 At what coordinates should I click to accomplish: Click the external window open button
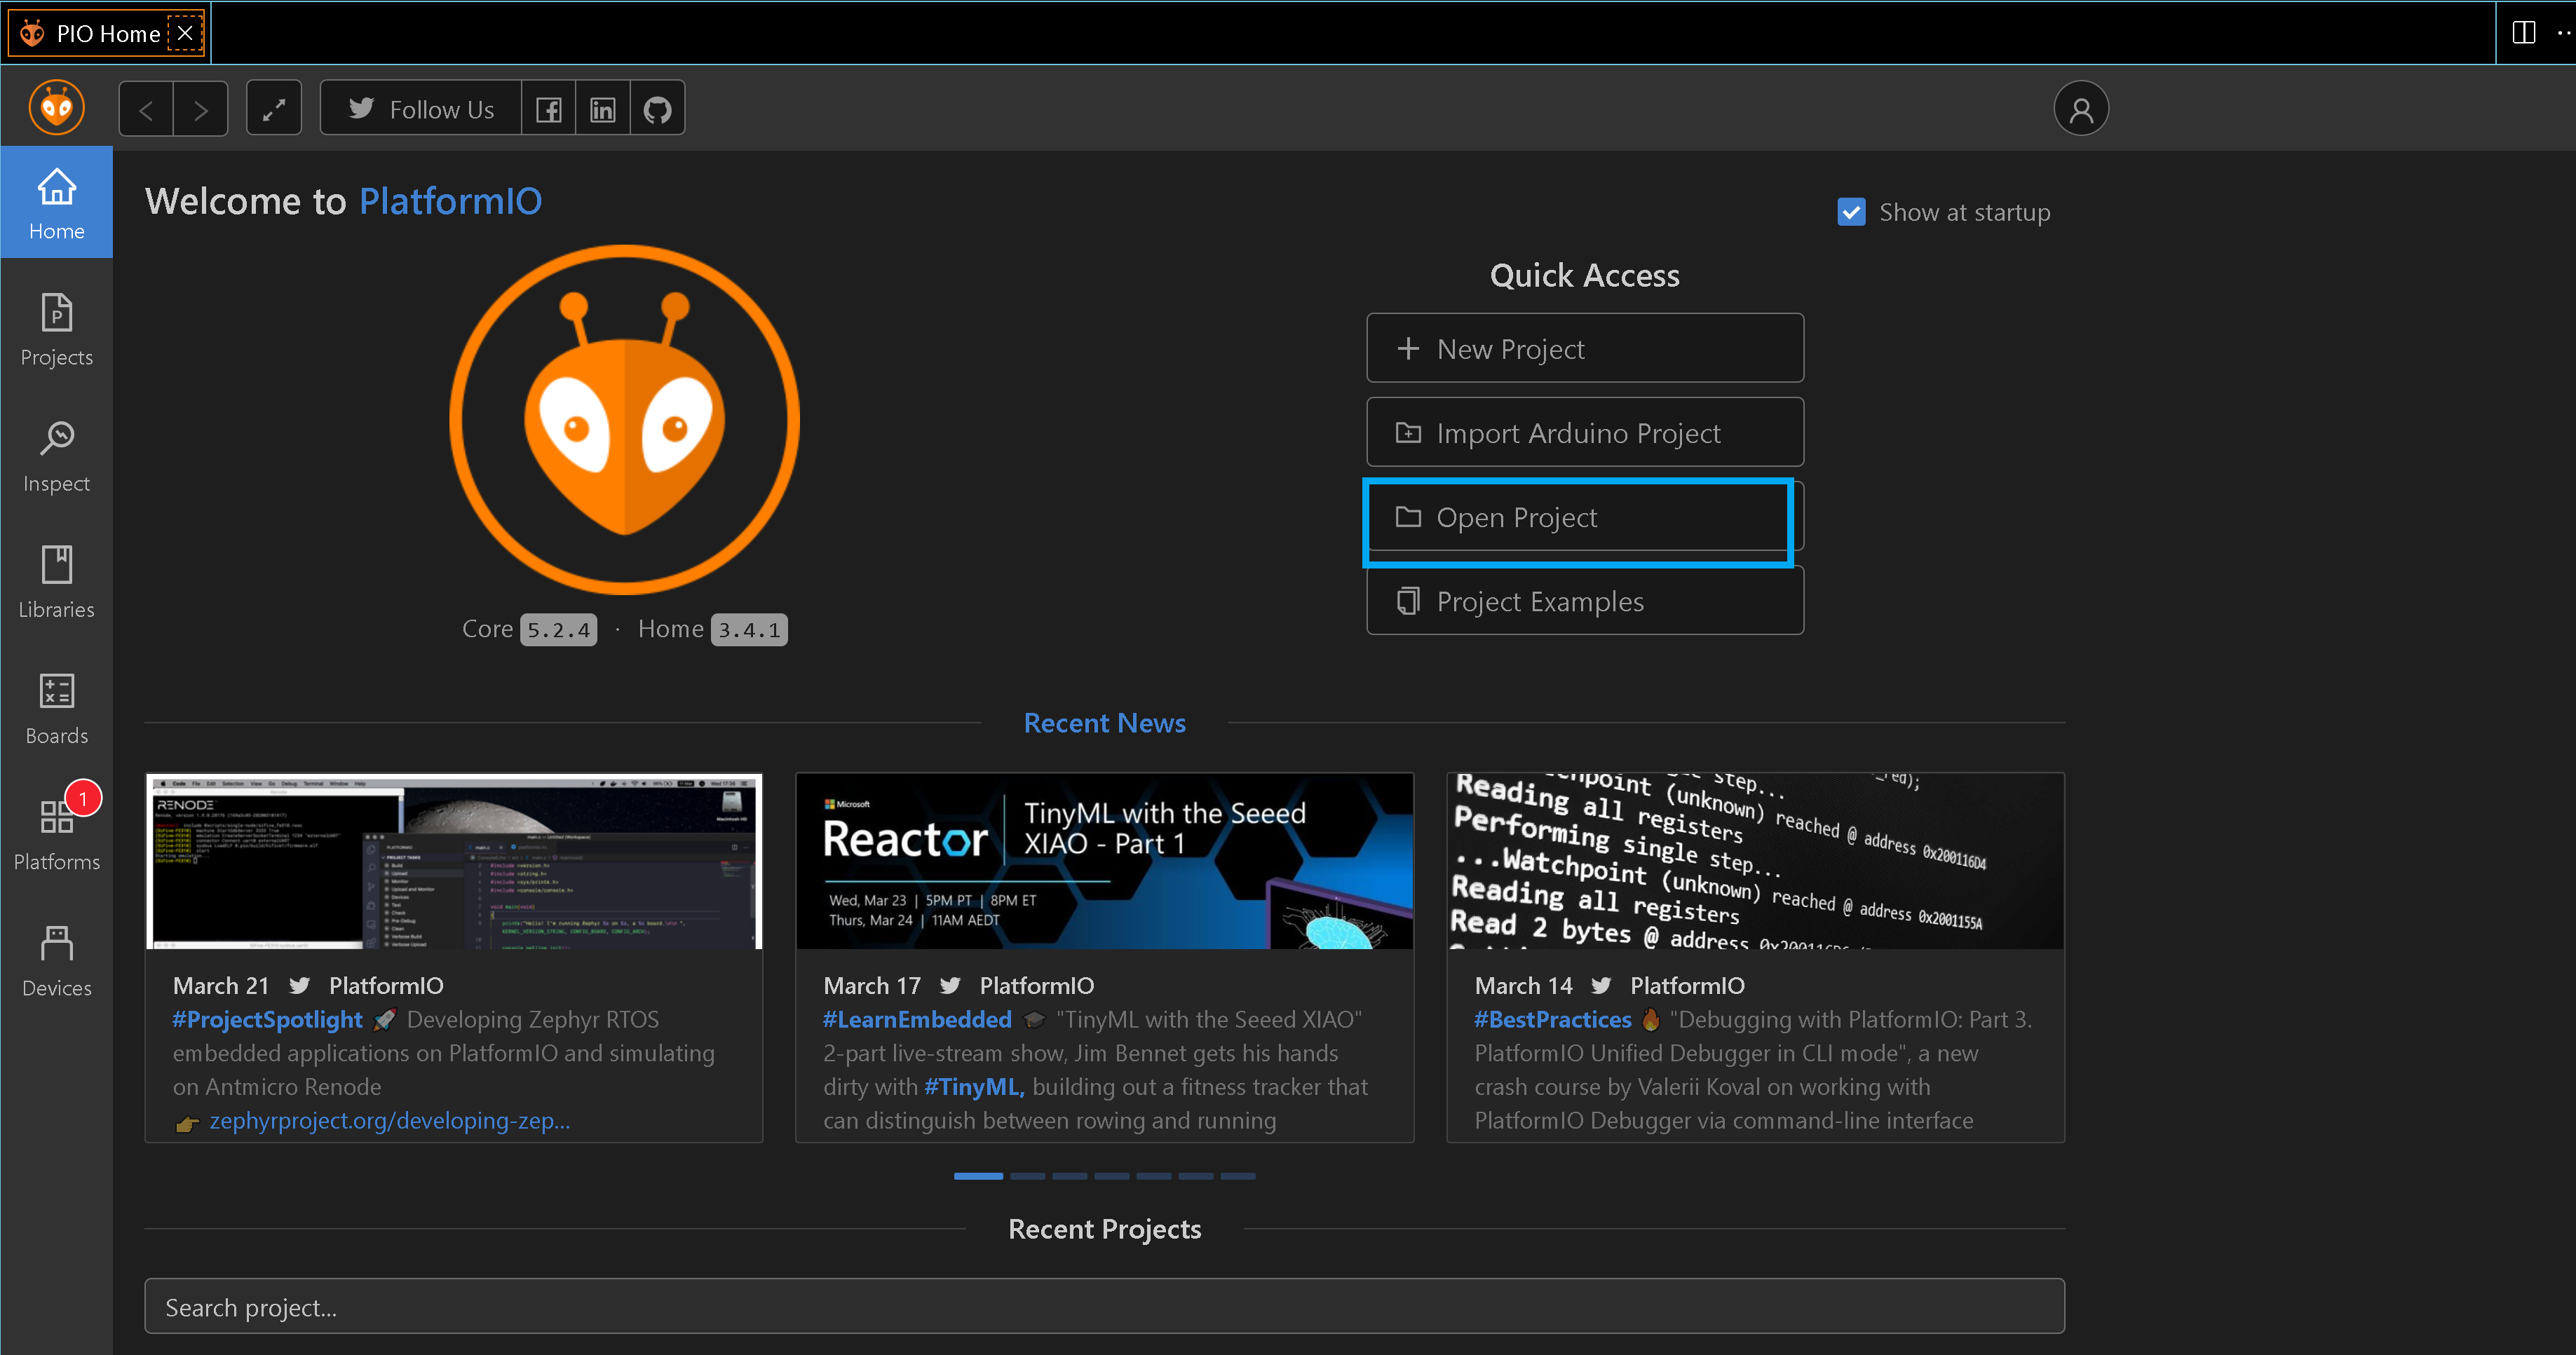tap(274, 109)
